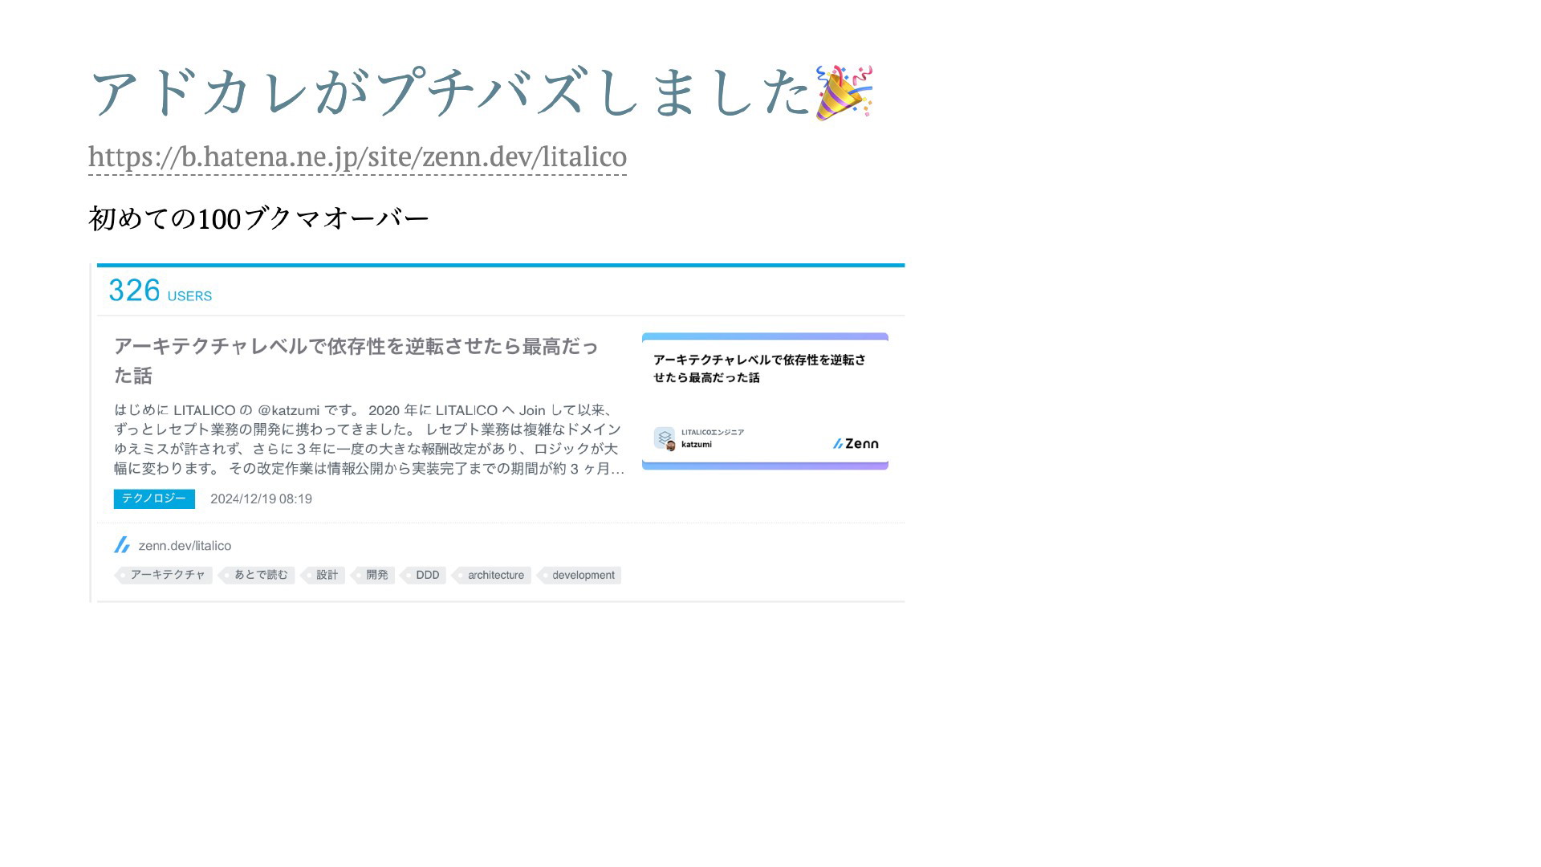
Task: Click the date 2024/12/19 08:19
Action: click(261, 499)
